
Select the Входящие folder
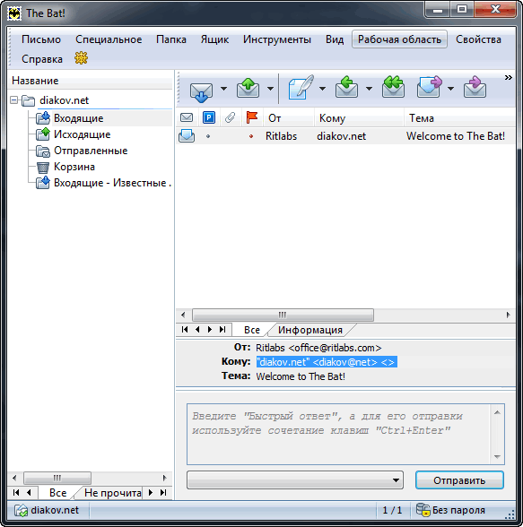point(78,118)
